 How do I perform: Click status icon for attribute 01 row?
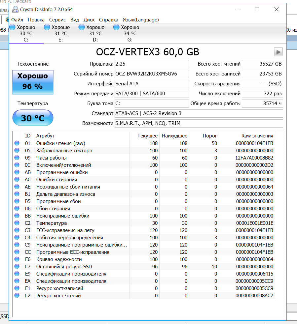(17, 143)
